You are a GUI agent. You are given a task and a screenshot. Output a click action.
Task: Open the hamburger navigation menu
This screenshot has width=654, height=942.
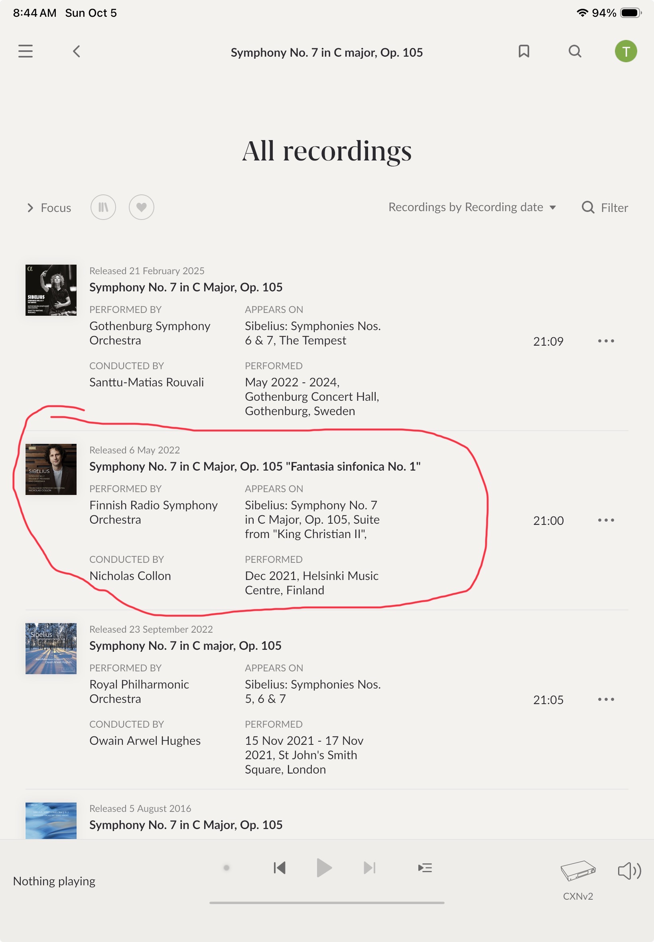click(26, 51)
